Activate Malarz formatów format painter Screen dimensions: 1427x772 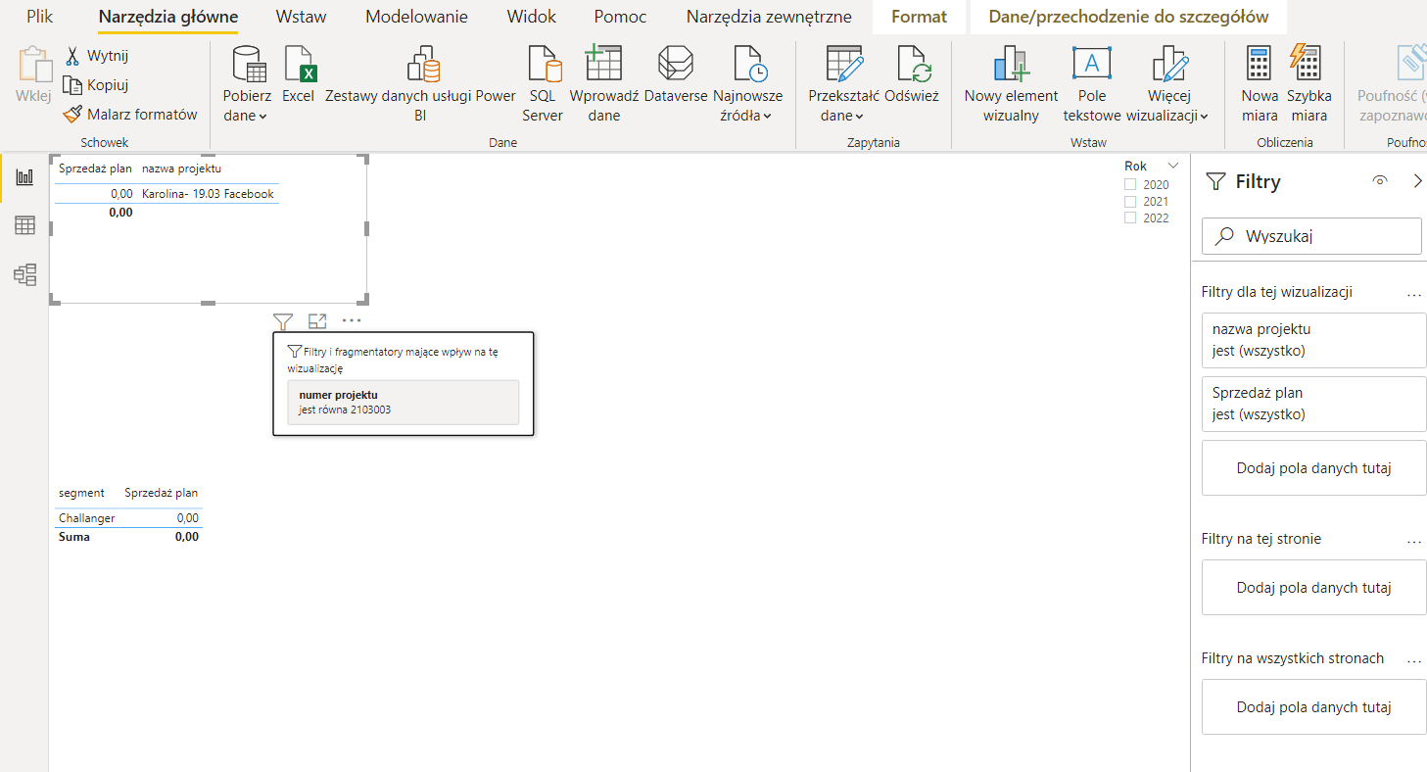[130, 115]
